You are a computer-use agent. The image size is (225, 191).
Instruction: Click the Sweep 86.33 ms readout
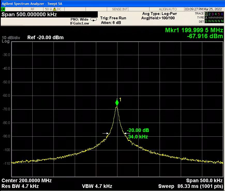pyautogui.click(x=190, y=186)
